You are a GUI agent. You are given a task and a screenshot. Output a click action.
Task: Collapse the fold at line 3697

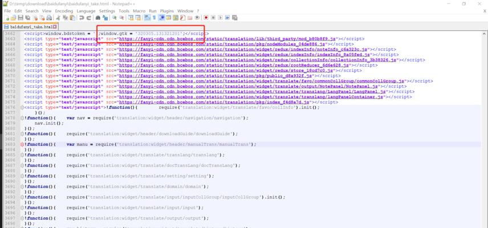tap(22, 218)
